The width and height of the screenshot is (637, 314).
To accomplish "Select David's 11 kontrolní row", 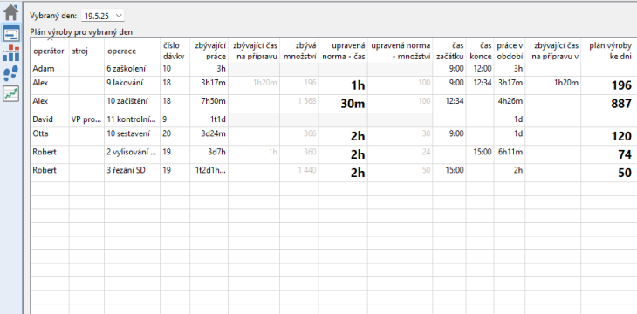I will coord(332,119).
